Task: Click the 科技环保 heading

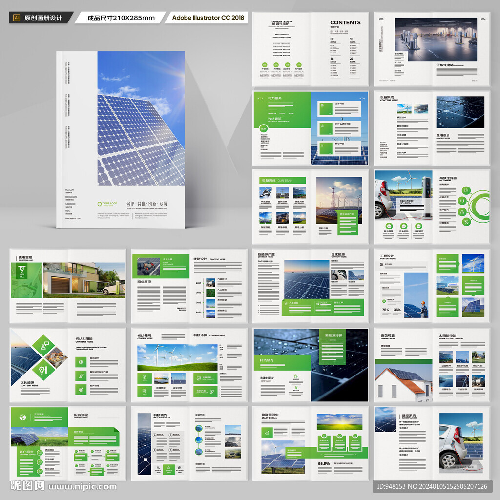Action: 200,335
